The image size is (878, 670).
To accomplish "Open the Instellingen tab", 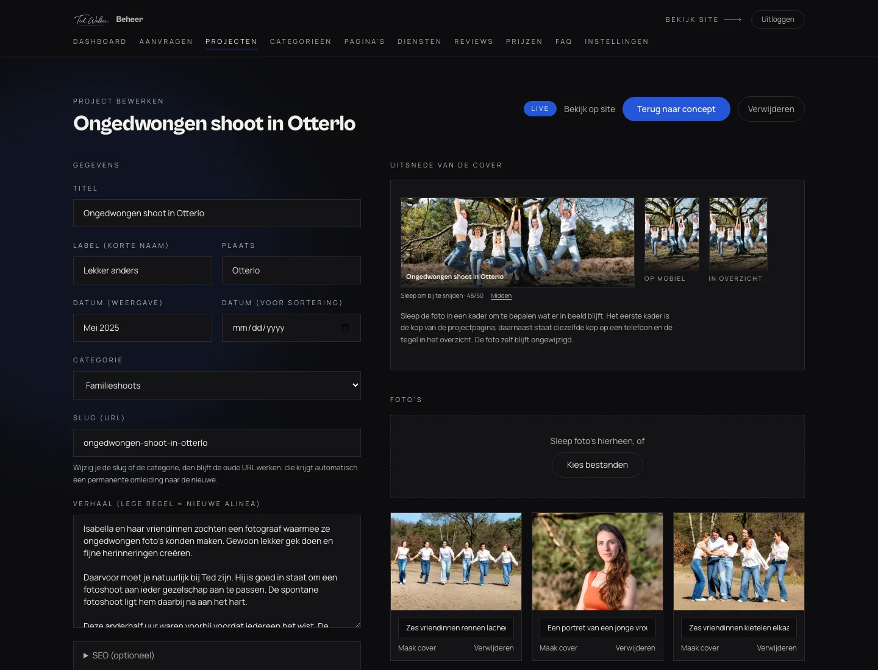I will 616,41.
